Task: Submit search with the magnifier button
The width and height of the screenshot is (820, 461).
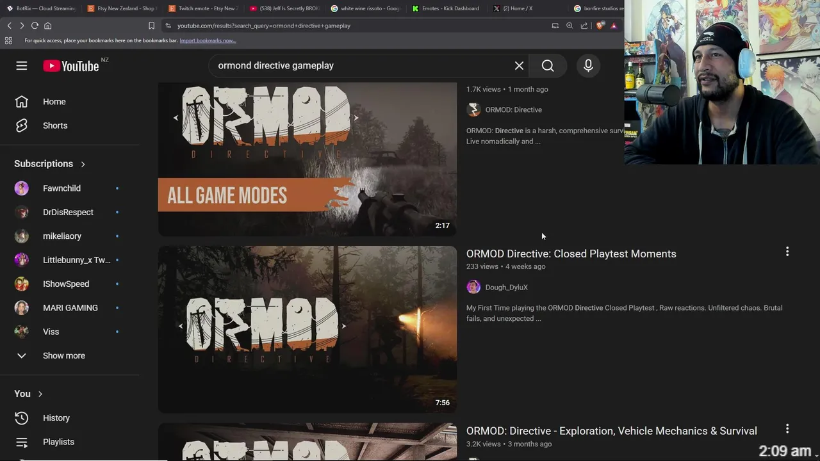Action: pos(548,65)
